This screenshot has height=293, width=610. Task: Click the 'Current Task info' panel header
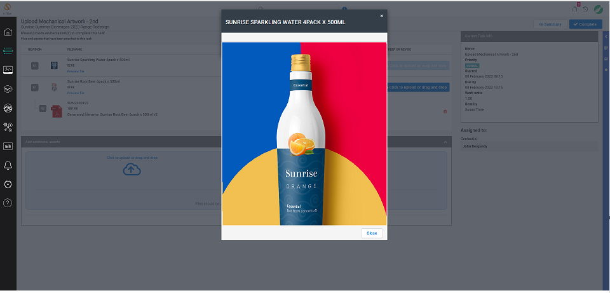(529, 36)
